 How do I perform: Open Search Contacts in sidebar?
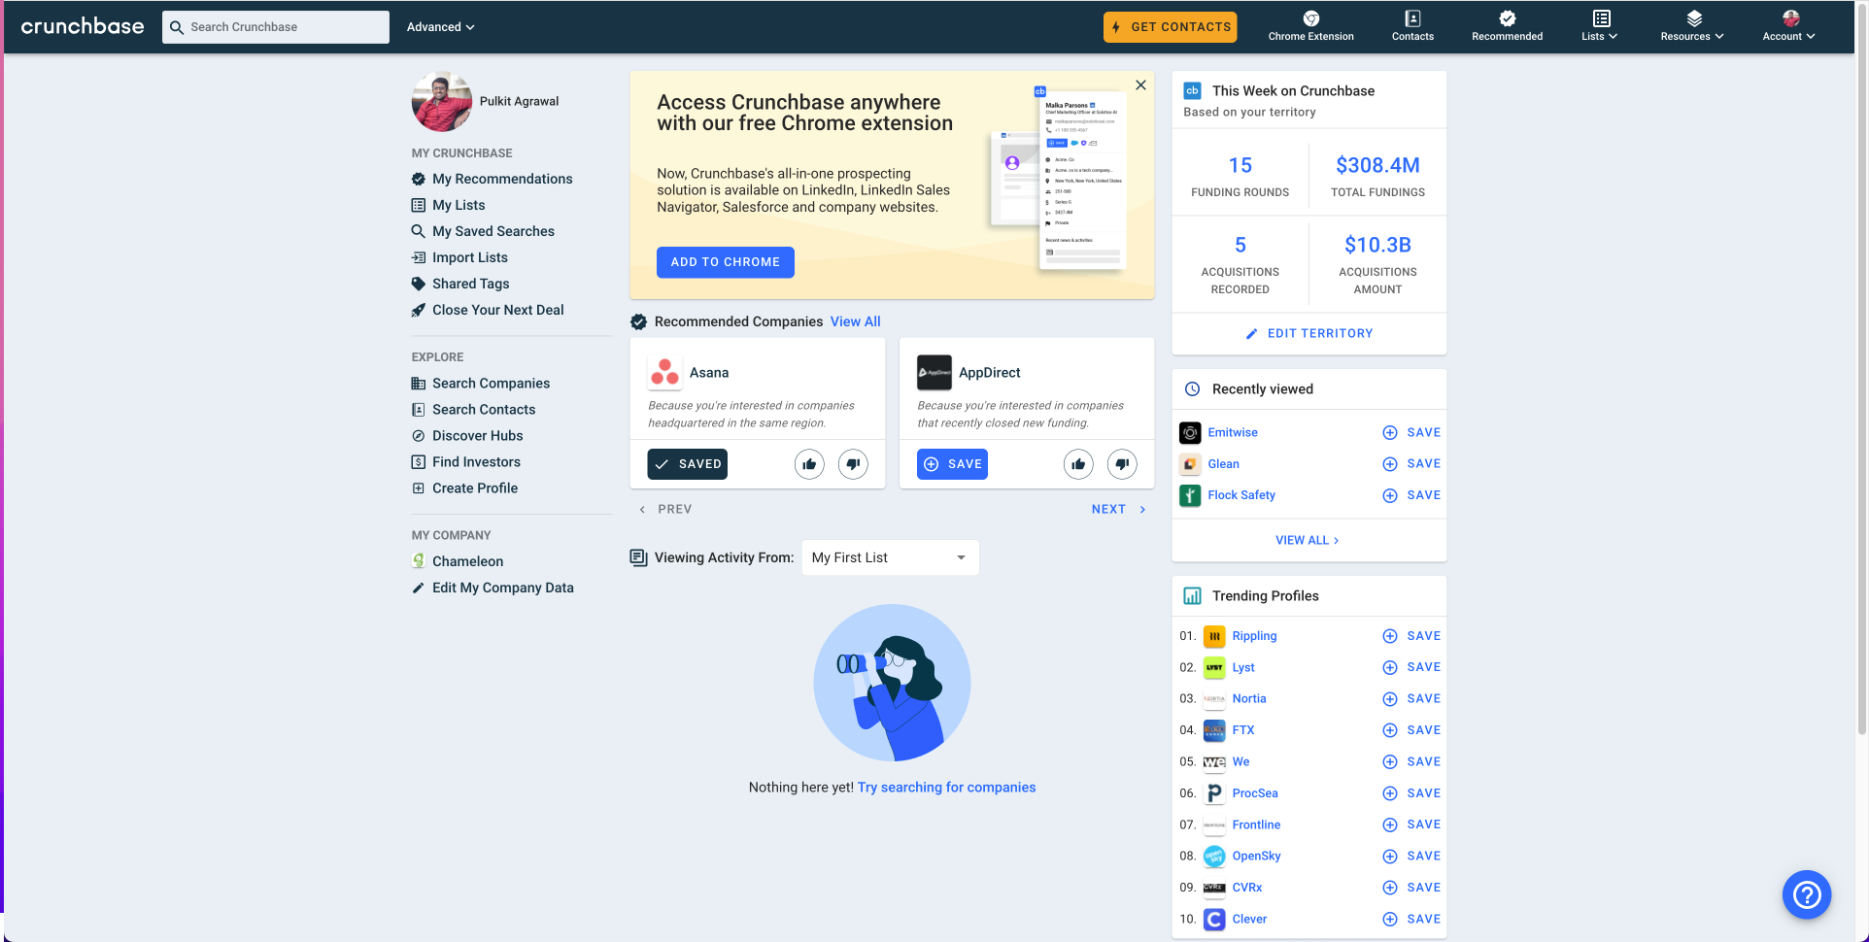474,410
